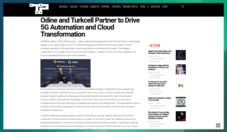Open the Startups navigation item
Image resolution: width=227 pixels, height=132 pixels.
click(116, 7)
